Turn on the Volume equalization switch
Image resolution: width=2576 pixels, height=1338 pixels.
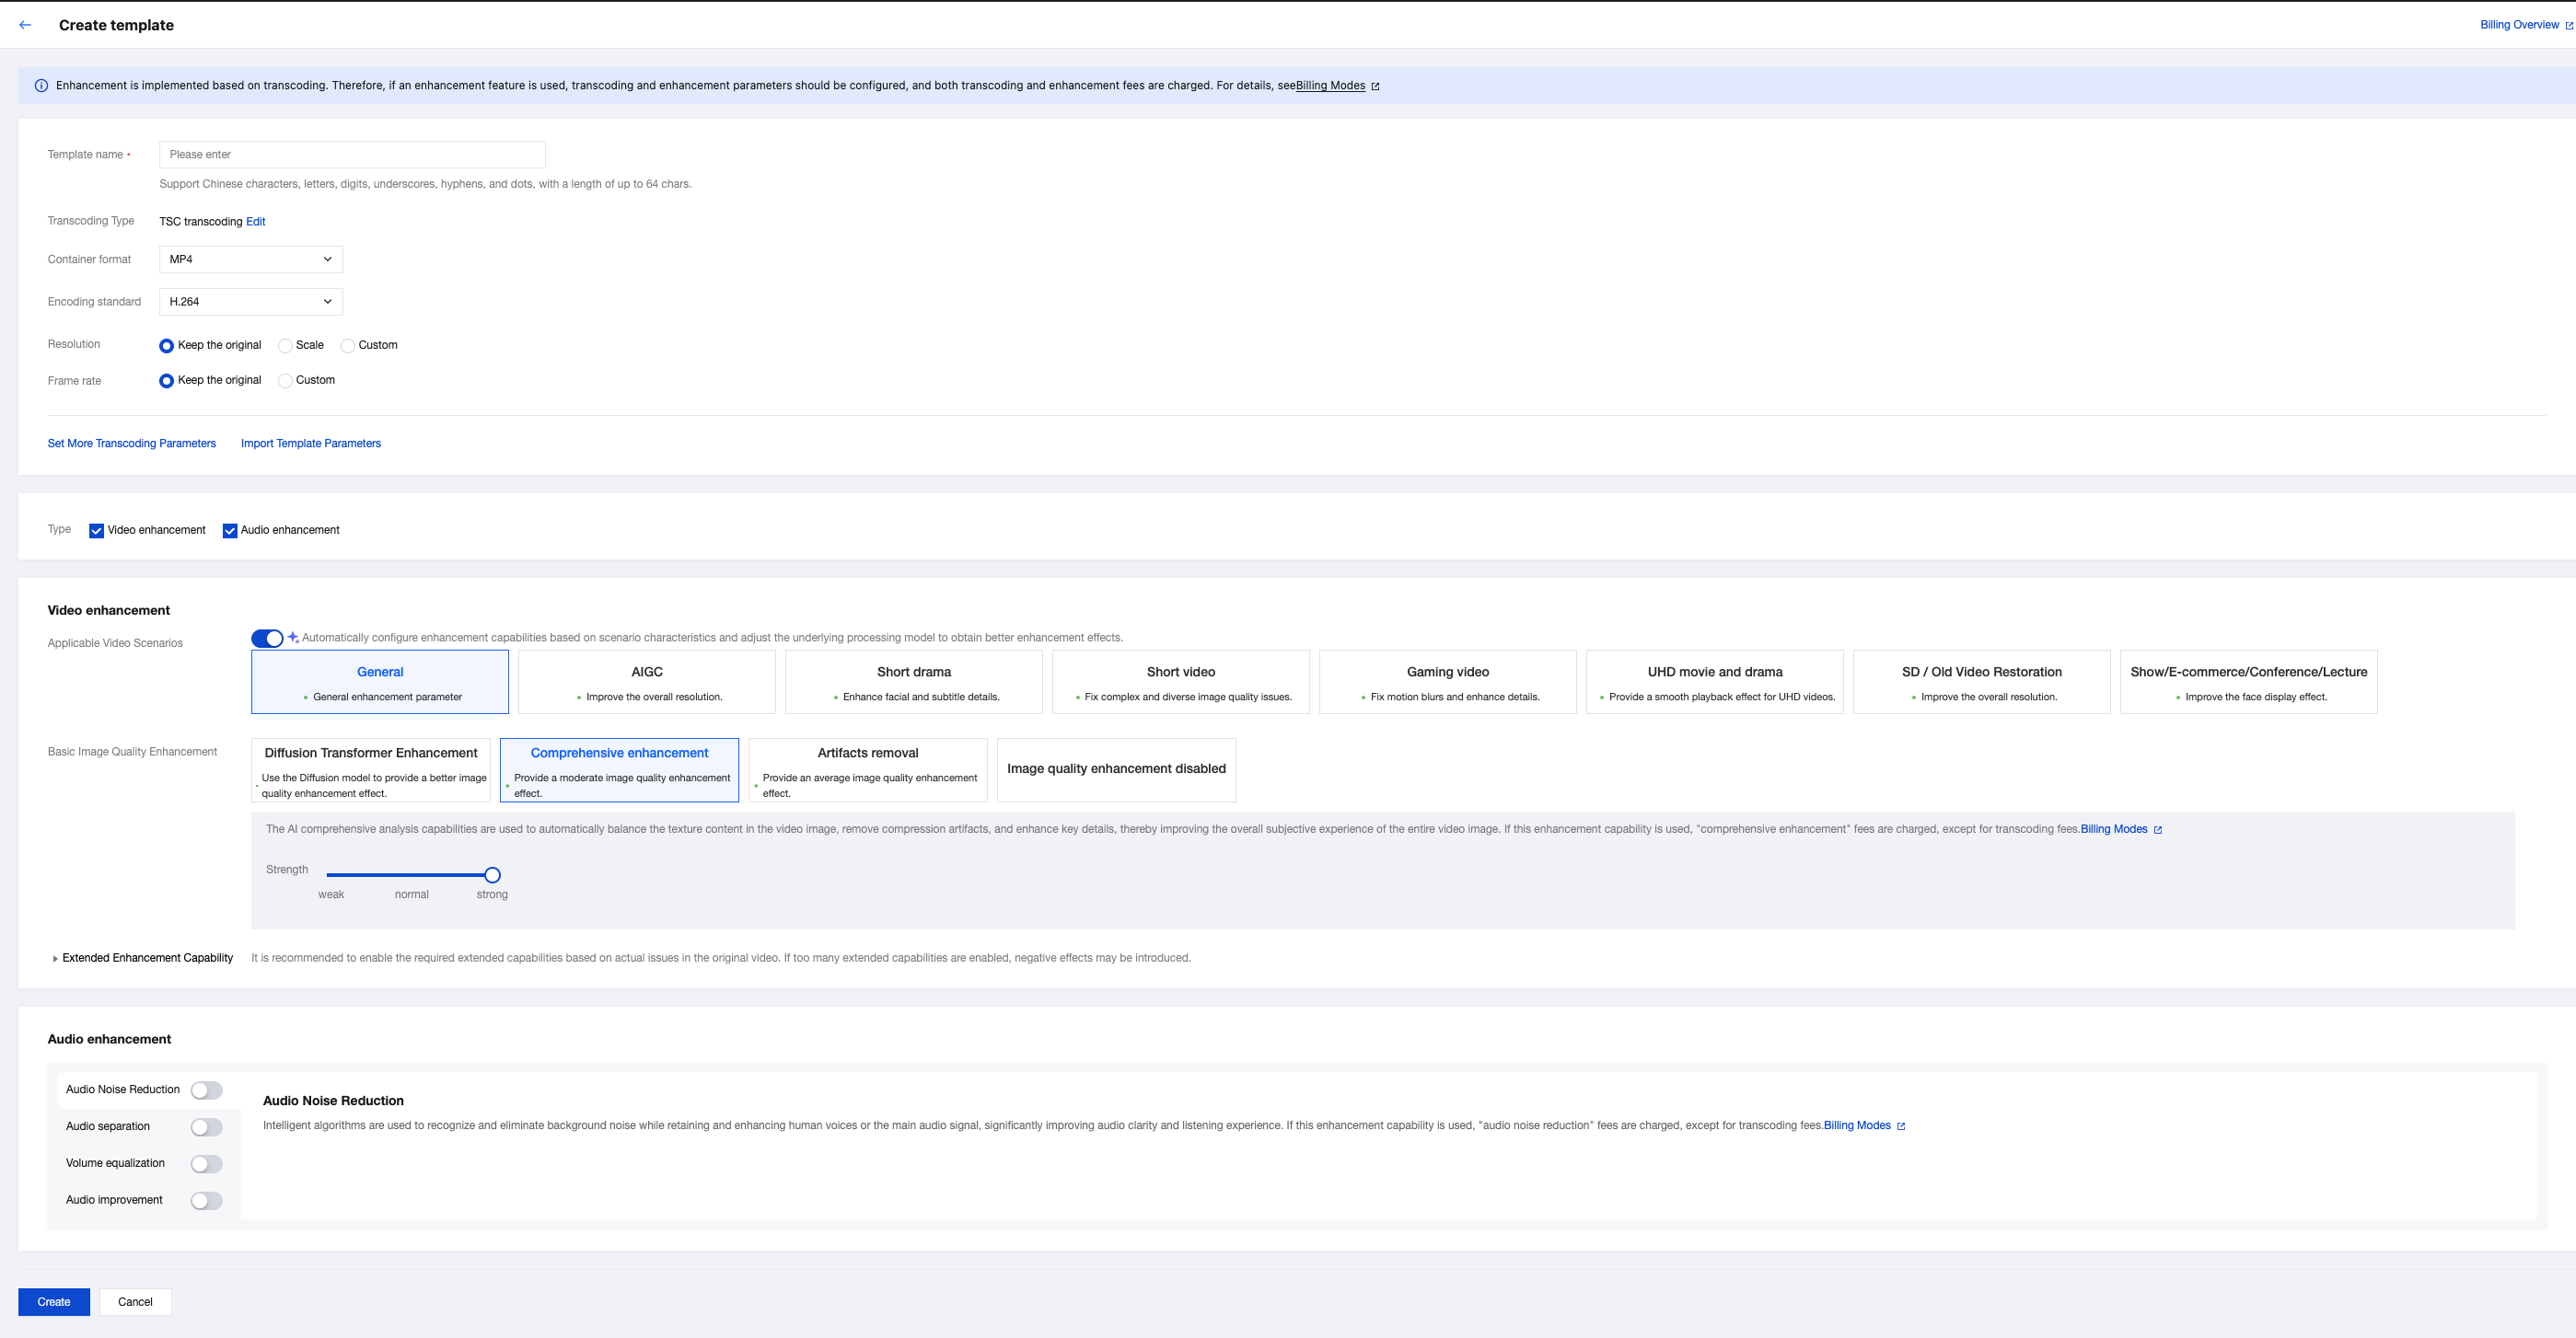[x=206, y=1164]
